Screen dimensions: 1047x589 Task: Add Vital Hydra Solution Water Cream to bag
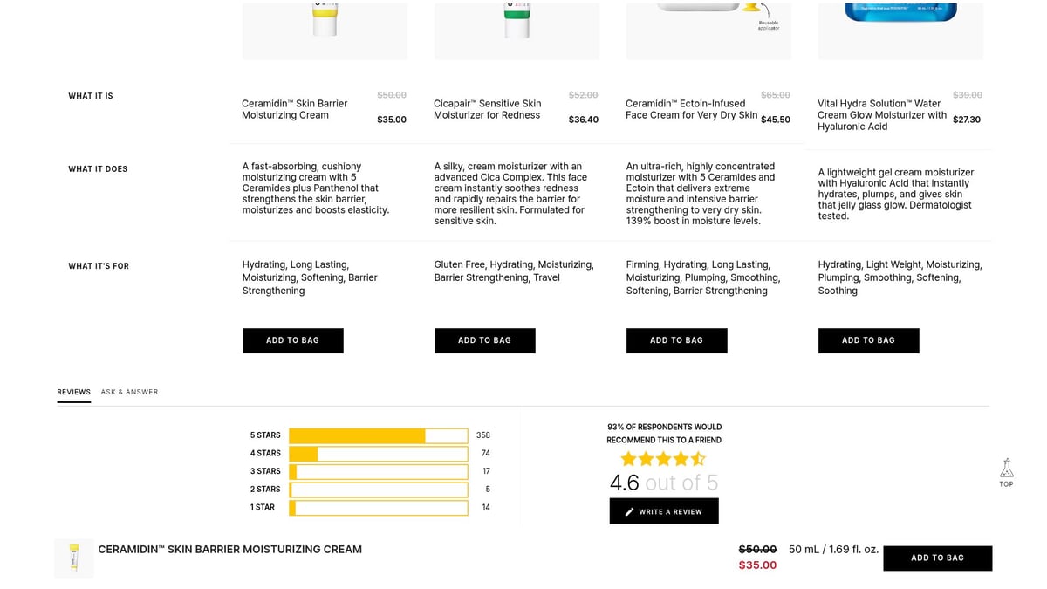point(868,340)
